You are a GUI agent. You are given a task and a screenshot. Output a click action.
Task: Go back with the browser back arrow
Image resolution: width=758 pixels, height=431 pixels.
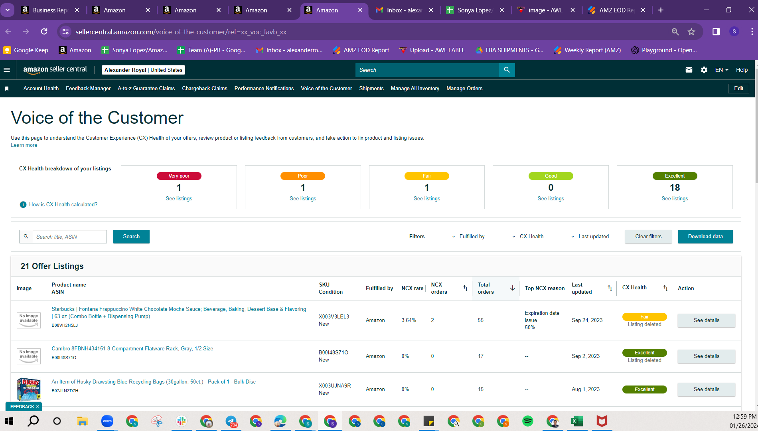(x=8, y=32)
